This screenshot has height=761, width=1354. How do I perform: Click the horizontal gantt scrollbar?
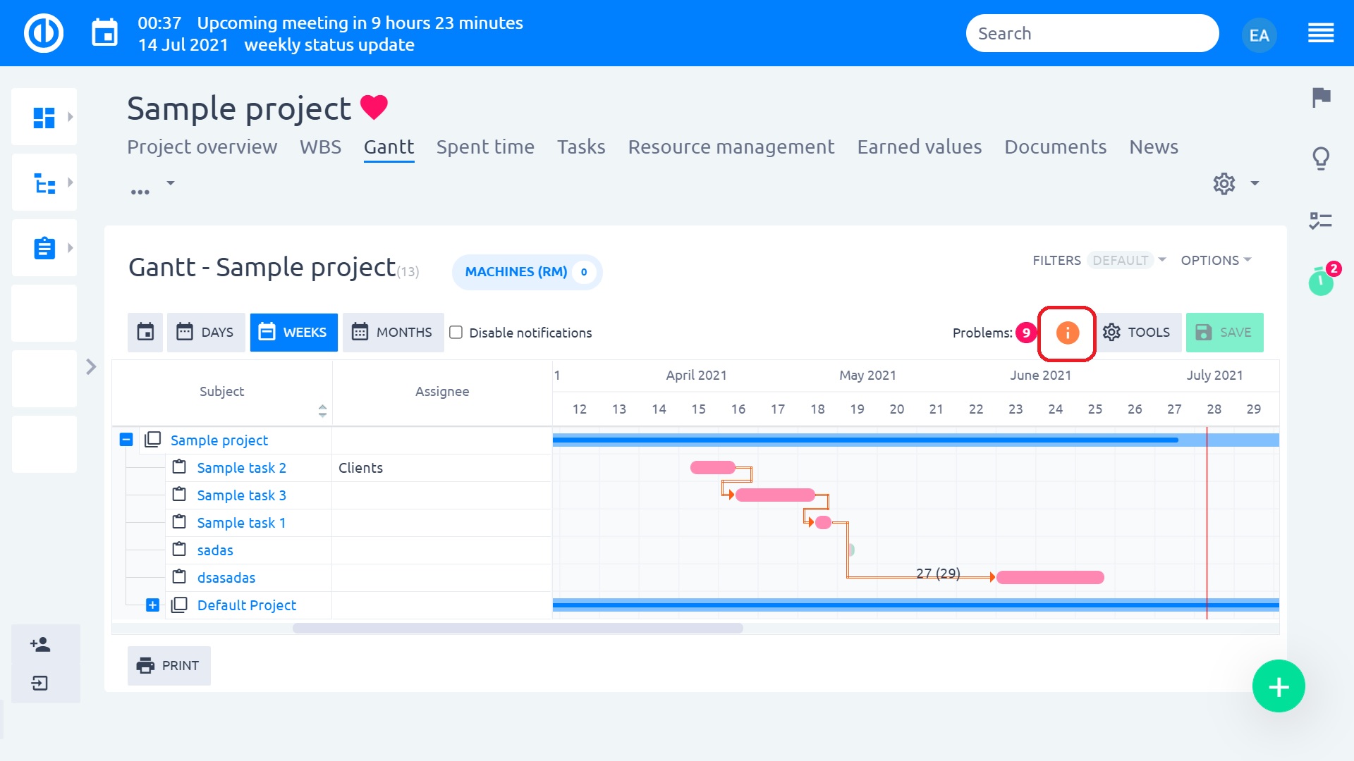click(x=518, y=627)
